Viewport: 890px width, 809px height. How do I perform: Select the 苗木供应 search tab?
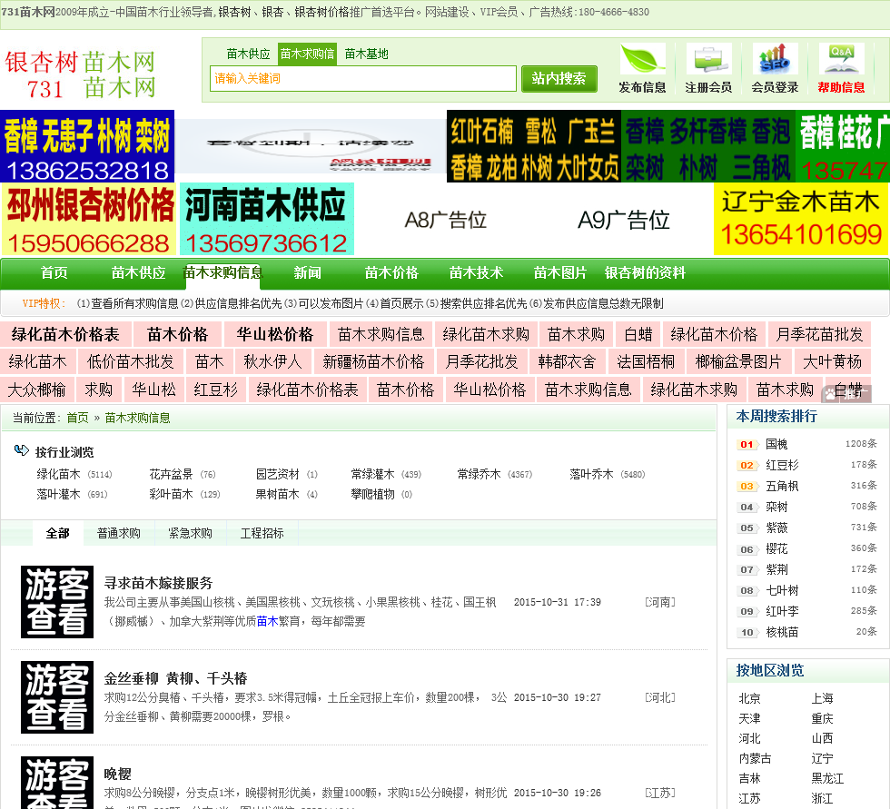pos(248,54)
